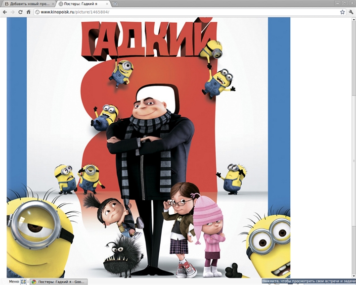Go back to the previous page
This screenshot has height=285, width=356.
pos(5,12)
